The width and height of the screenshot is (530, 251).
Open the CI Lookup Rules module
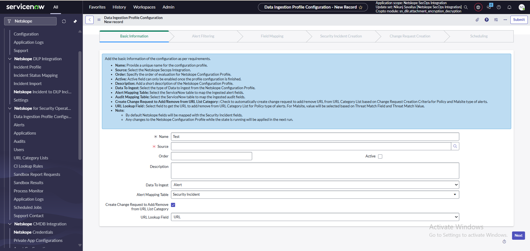click(x=28, y=166)
